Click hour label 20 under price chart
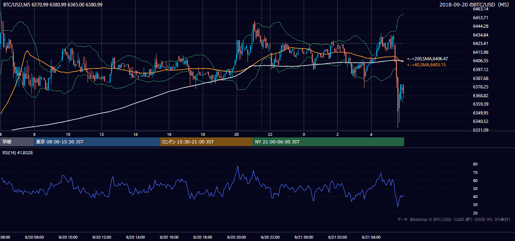Viewport: 515px width, 241px height. tap(237, 135)
